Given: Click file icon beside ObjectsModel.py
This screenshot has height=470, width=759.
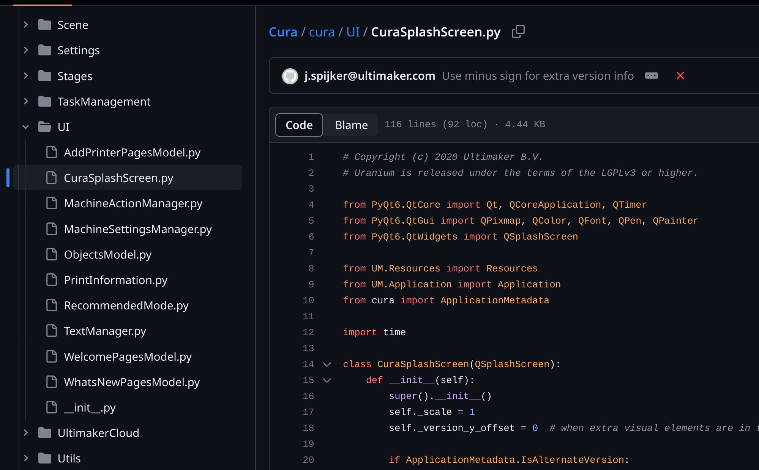Looking at the screenshot, I should pyautogui.click(x=51, y=254).
